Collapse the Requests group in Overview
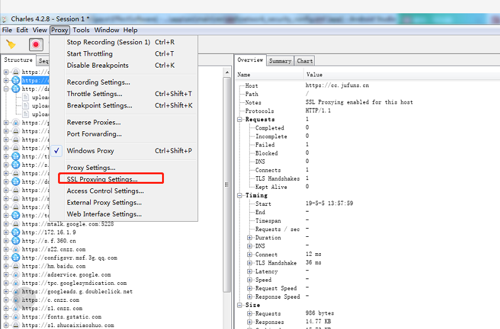The height and width of the screenshot is (329, 500). pos(240,119)
